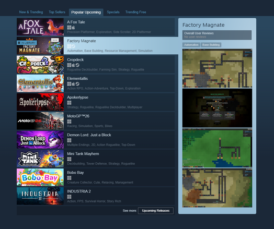View the dark dialog screenshot in preview panel

[217, 108]
